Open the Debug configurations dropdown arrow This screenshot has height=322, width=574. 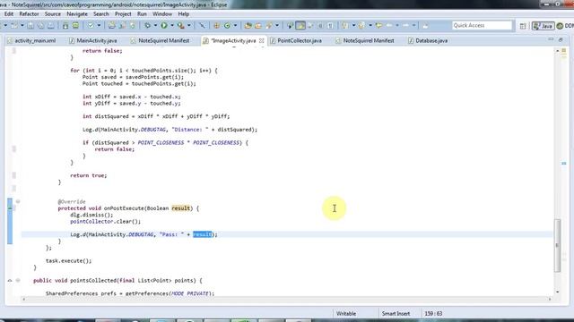[x=155, y=26]
